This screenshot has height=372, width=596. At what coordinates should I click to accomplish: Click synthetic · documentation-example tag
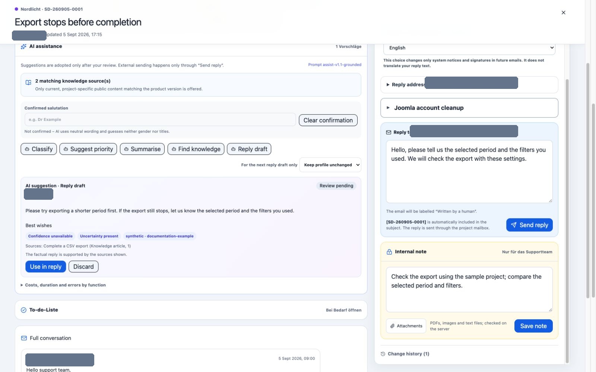[x=159, y=236]
